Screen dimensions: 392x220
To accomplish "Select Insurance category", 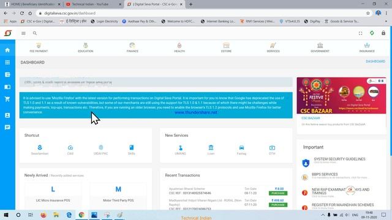I will pos(367,48).
